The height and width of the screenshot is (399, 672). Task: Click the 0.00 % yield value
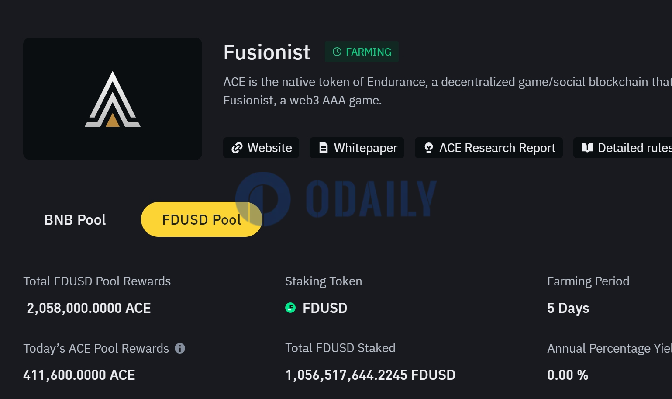pos(567,375)
